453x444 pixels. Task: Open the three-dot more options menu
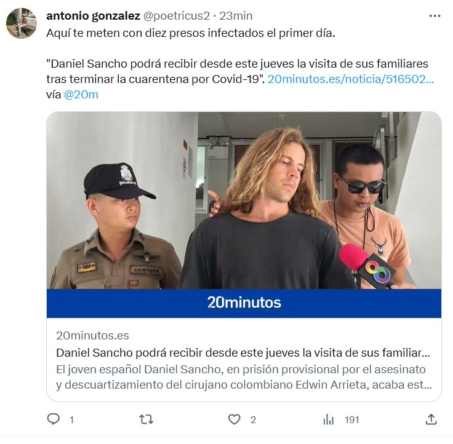pyautogui.click(x=435, y=16)
